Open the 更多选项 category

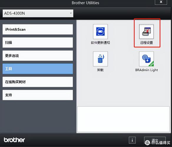coord(38,56)
